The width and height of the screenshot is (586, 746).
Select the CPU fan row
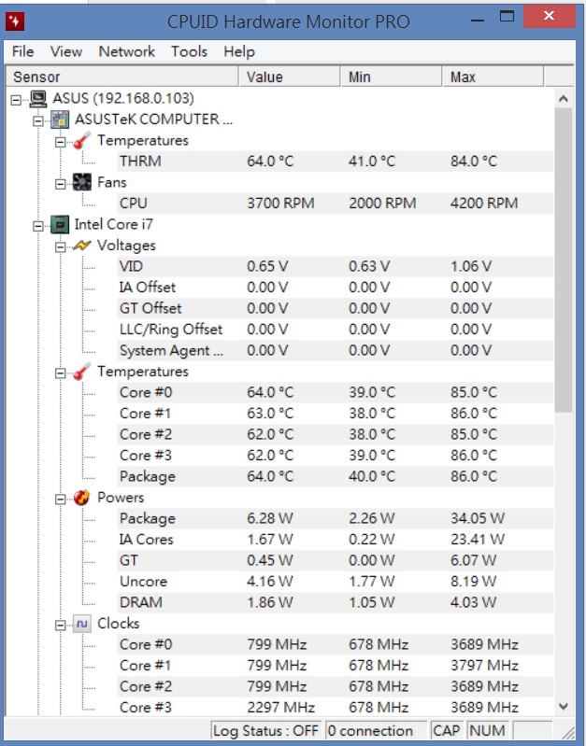point(336,204)
